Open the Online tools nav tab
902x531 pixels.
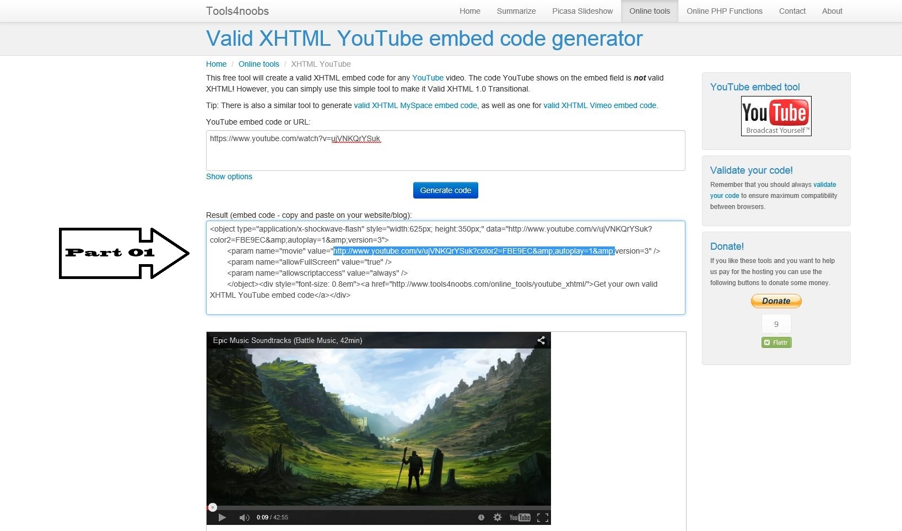click(x=650, y=11)
